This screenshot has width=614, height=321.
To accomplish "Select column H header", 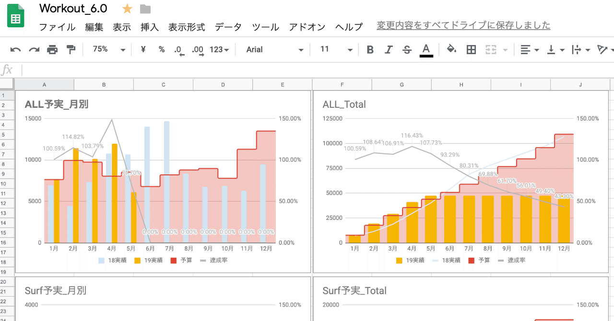I will pos(461,85).
